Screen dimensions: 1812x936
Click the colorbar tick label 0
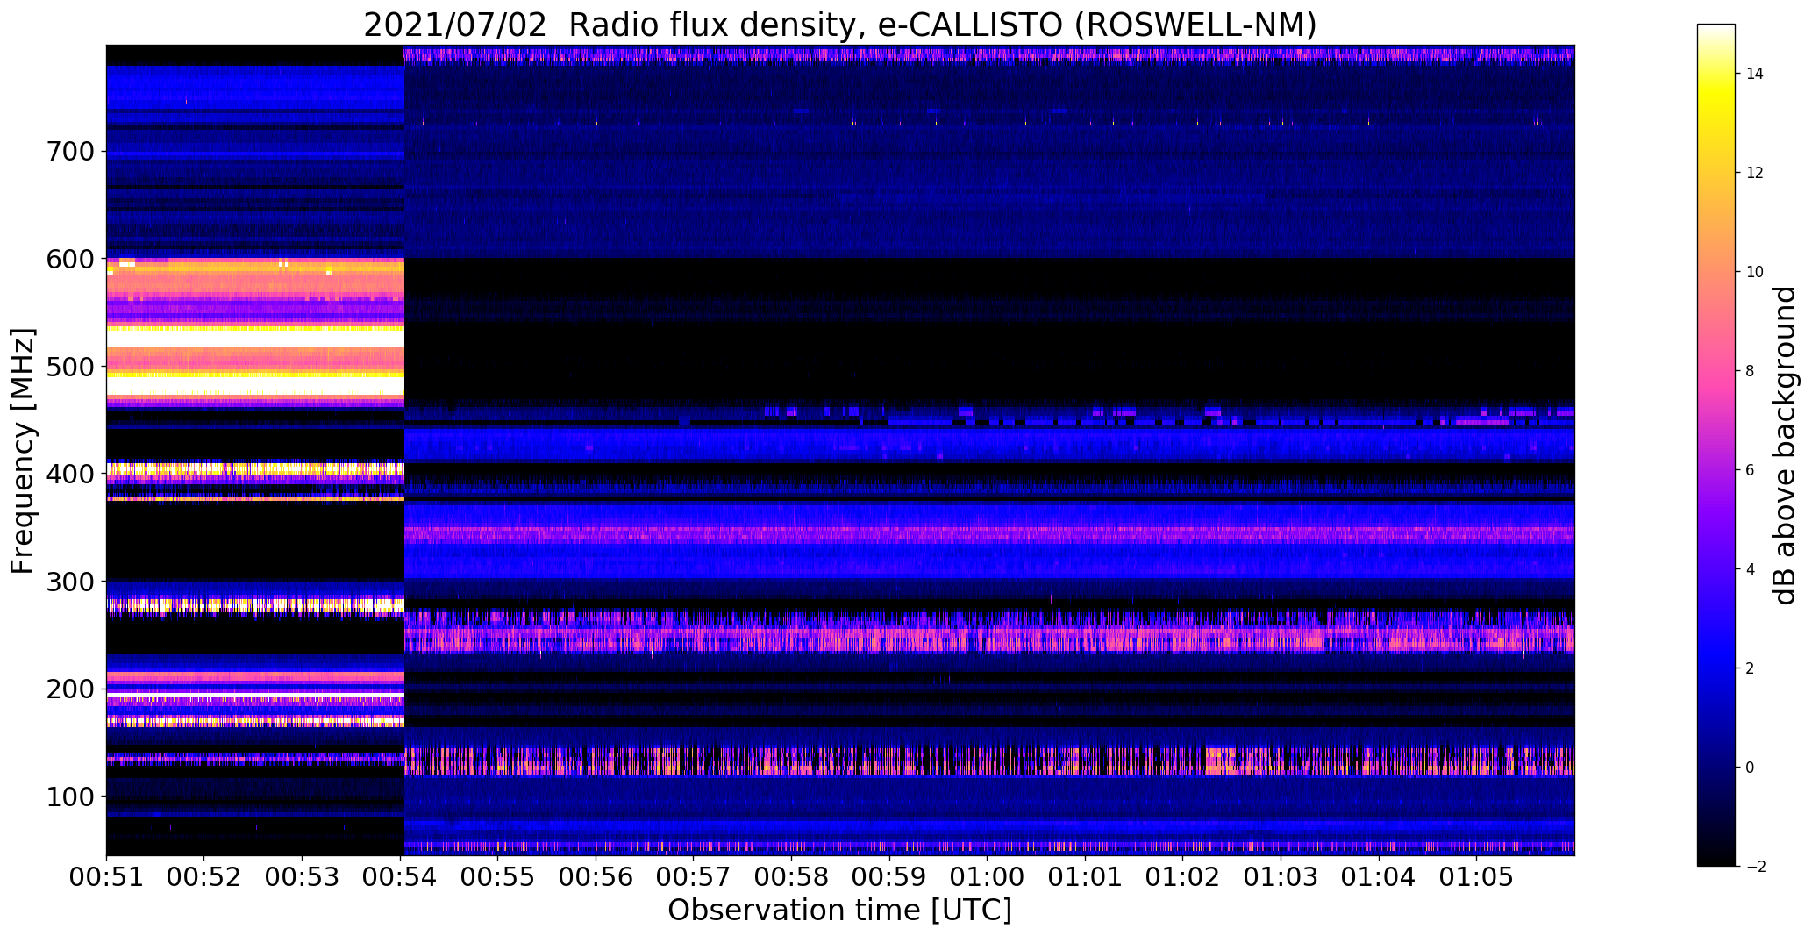1750,768
